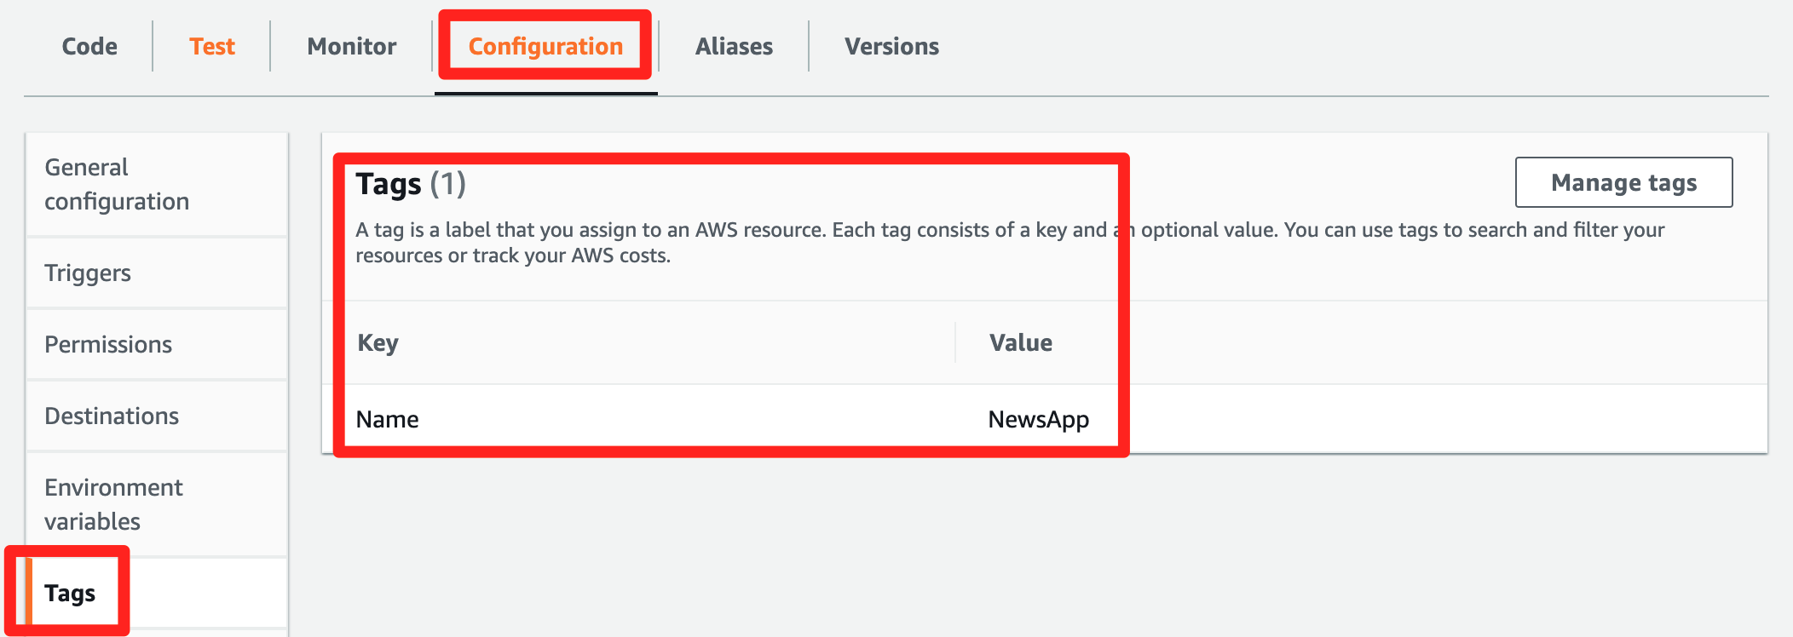
Task: Open Permissions settings in sidebar
Action: [x=157, y=344]
